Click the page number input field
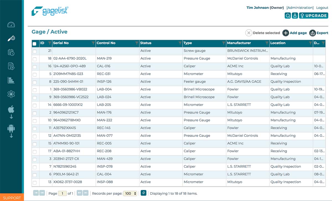Viewport: 332px width, 201px height. [62, 194]
